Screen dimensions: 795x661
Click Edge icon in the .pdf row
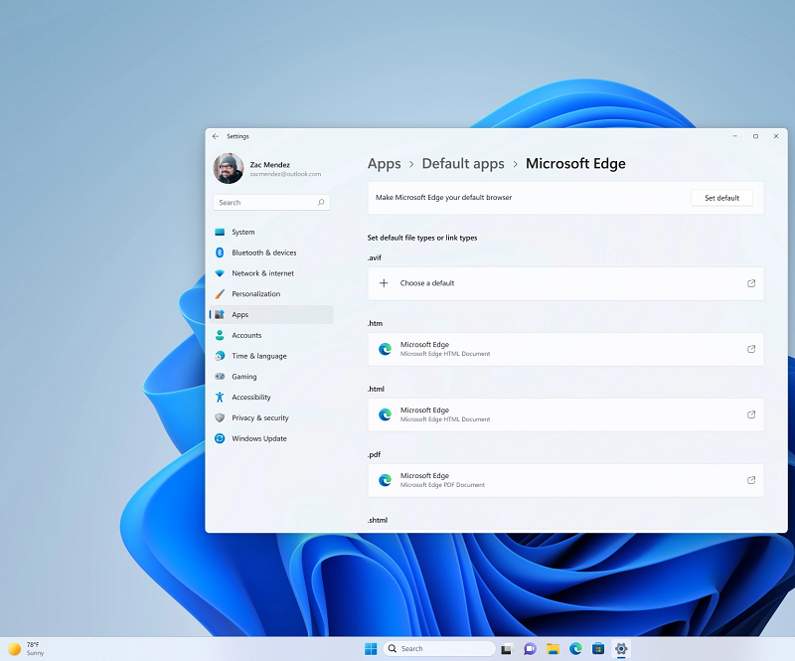pos(385,480)
